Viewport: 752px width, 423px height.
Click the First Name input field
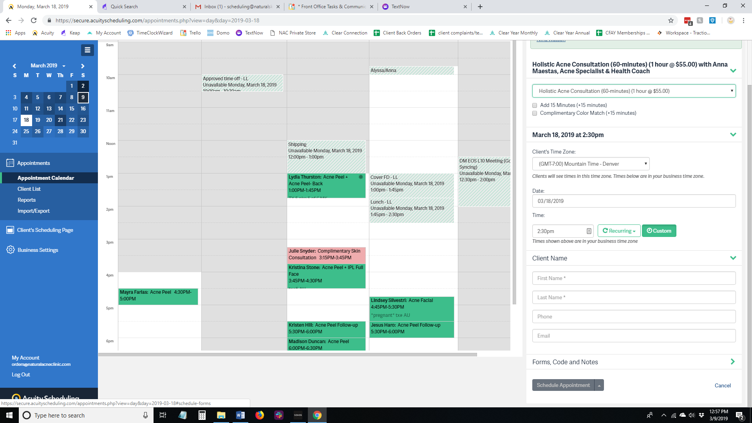634,278
